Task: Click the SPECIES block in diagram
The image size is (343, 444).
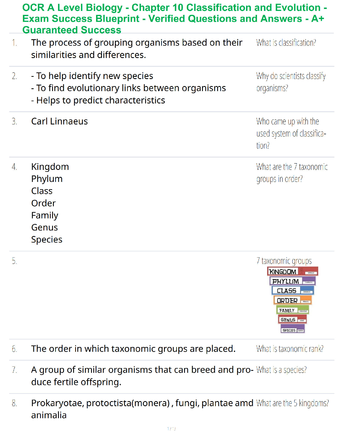Action: pos(293,329)
